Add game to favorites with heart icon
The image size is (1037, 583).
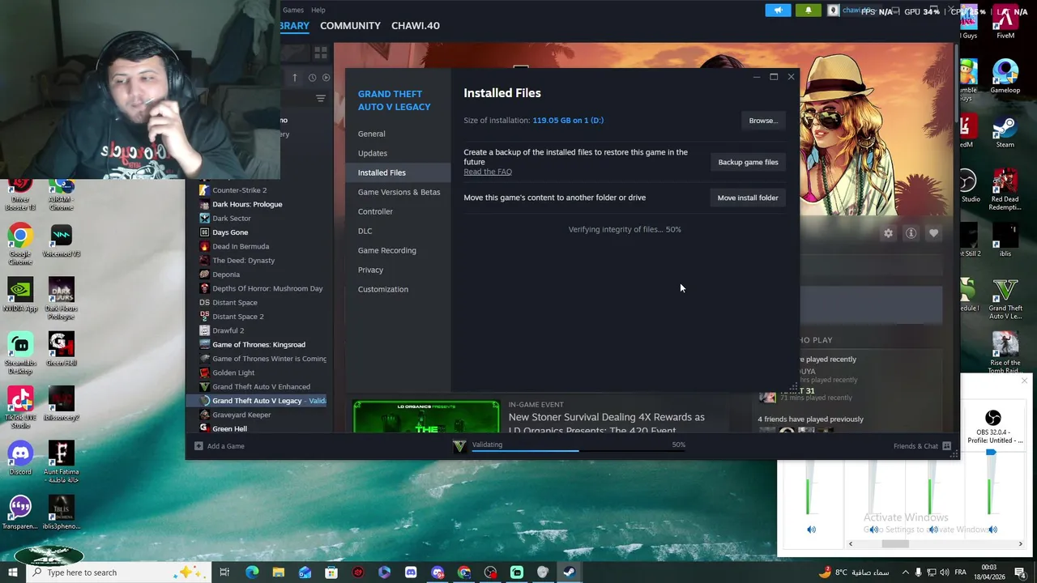pyautogui.click(x=933, y=233)
